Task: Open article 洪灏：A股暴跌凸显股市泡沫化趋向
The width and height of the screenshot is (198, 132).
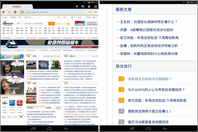Action: (x=147, y=30)
